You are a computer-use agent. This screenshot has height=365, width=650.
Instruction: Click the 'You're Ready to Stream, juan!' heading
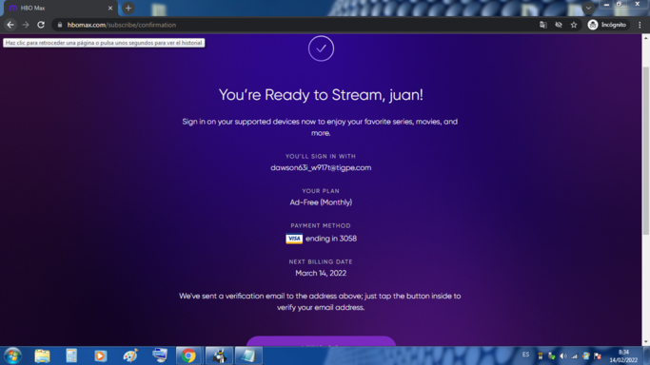coord(321,95)
